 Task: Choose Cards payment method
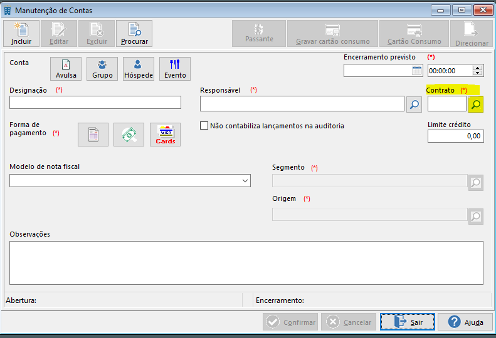pyautogui.click(x=165, y=135)
